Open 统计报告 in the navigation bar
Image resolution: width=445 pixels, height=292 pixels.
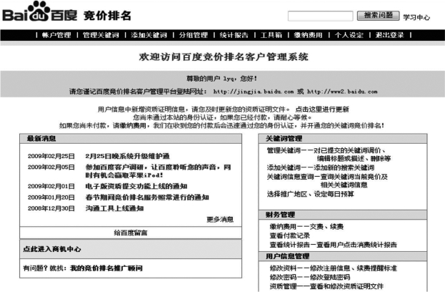(x=234, y=35)
